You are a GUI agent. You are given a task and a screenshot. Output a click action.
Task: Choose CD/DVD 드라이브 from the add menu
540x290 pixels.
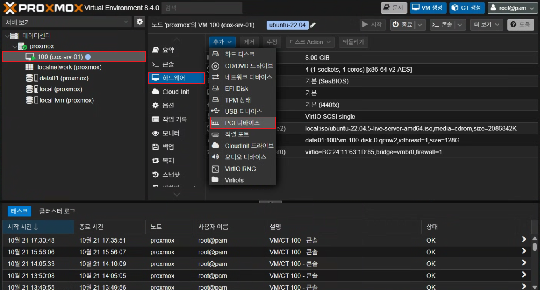(243, 66)
